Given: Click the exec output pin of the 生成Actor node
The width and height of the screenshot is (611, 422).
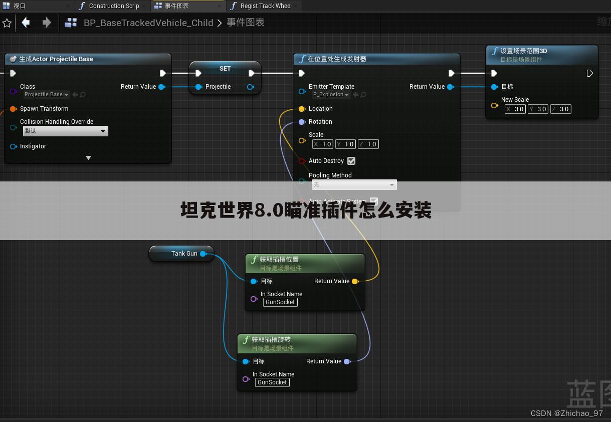Looking at the screenshot, I should coord(162,73).
